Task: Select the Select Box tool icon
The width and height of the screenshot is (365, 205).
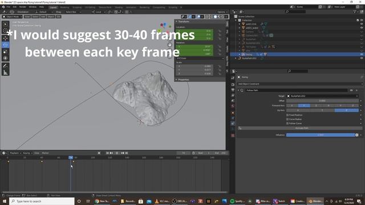Action: [5, 24]
